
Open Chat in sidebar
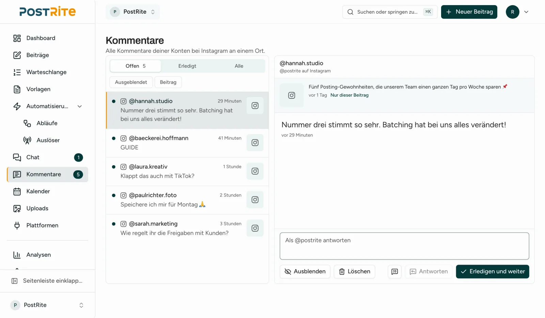(47, 157)
